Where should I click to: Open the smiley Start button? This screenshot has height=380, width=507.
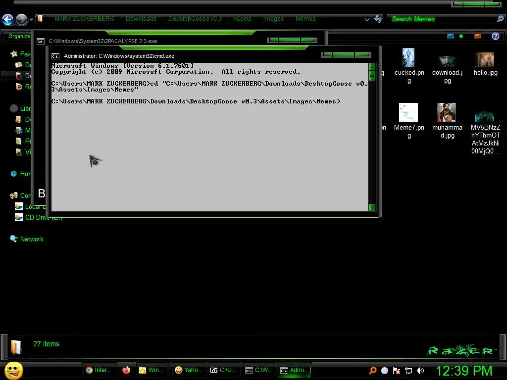tap(13, 370)
